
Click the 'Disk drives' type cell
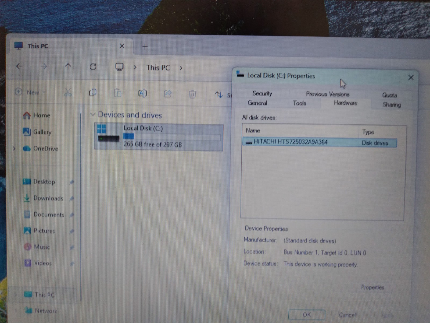pos(375,143)
